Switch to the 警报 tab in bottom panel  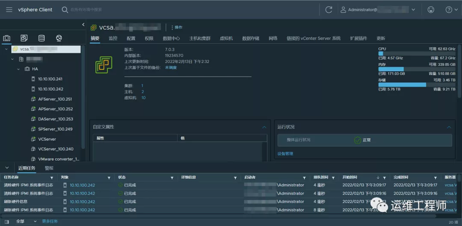49,168
